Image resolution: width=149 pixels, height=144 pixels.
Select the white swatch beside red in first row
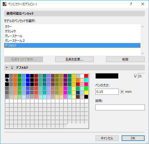tap(82, 76)
